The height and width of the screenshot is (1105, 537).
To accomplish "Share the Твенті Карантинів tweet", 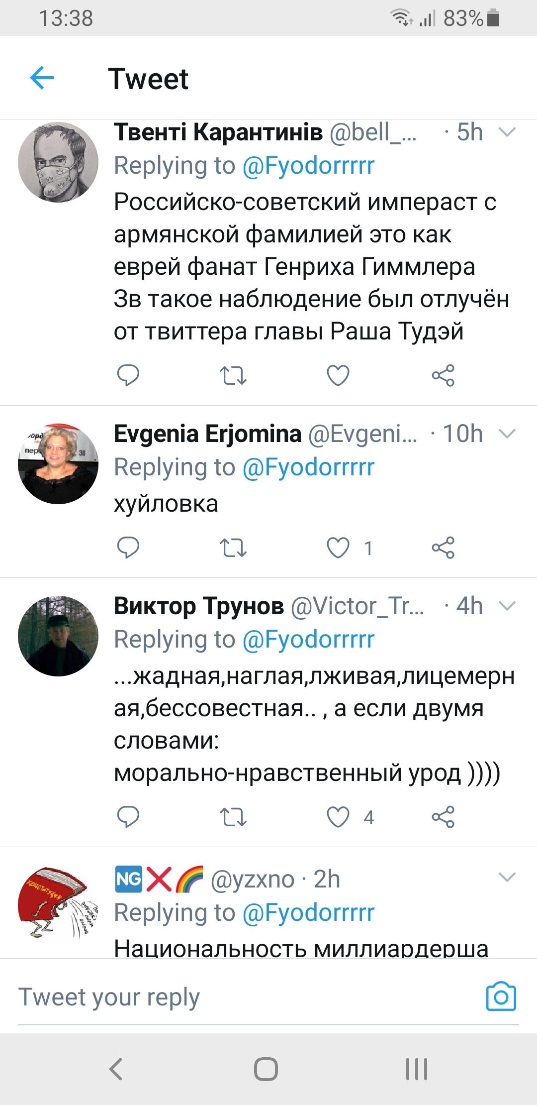I will tap(443, 375).
